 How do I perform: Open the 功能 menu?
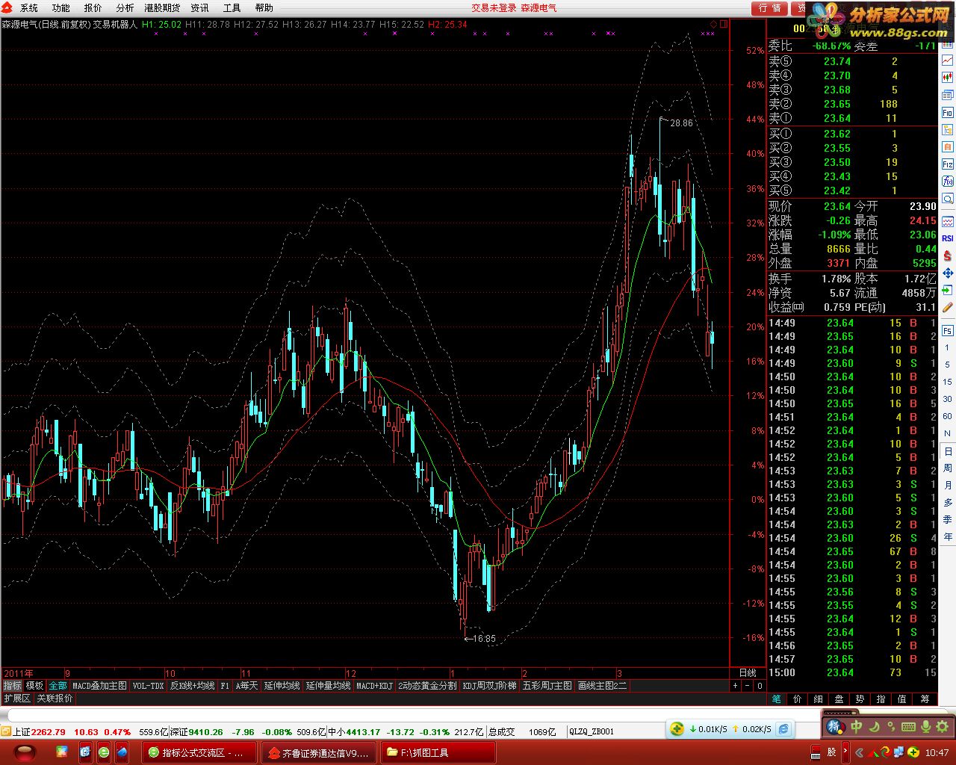coord(60,8)
